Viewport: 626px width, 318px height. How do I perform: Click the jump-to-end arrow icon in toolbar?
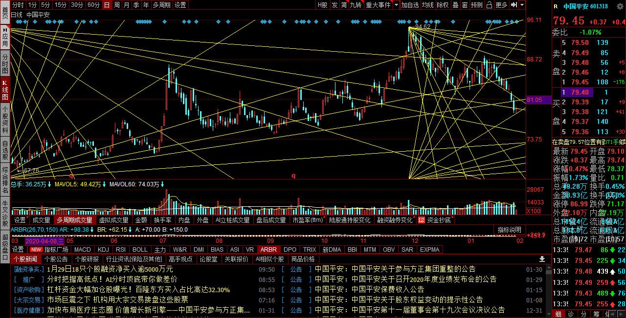click(x=514, y=5)
